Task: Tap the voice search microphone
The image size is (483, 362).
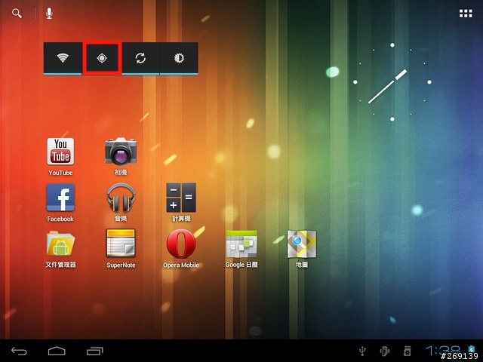Action: click(x=49, y=14)
